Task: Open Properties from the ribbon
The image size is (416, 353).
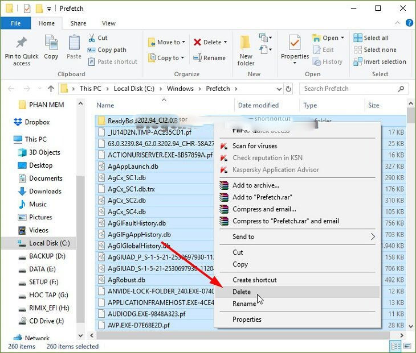Action: pyautogui.click(x=295, y=43)
